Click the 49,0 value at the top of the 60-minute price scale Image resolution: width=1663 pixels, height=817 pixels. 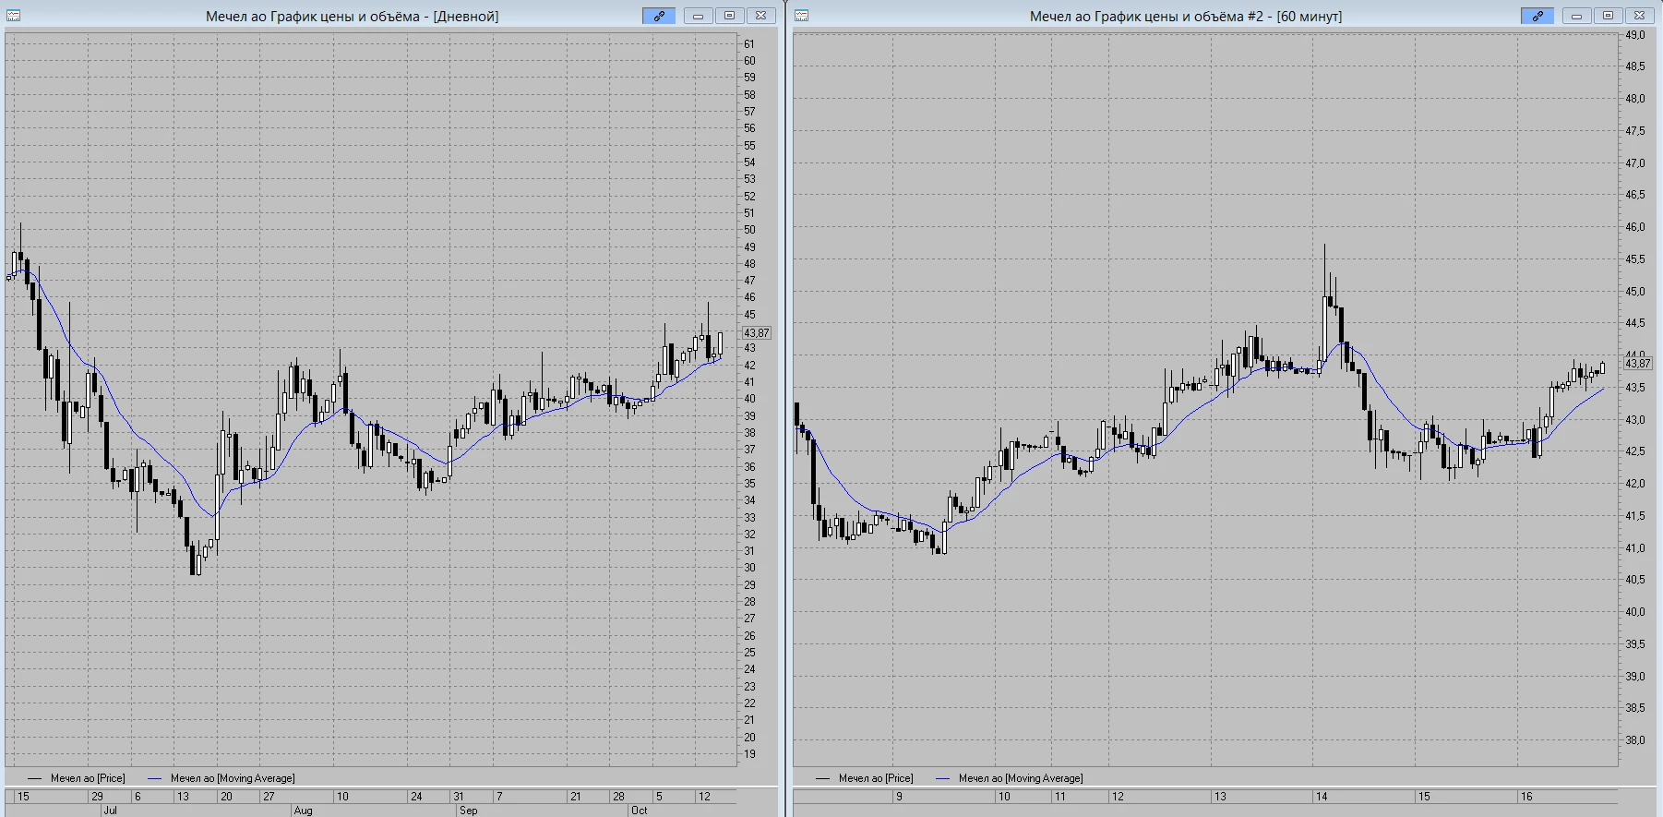pos(1635,35)
